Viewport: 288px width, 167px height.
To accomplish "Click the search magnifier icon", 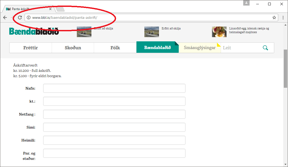I will [x=265, y=48].
